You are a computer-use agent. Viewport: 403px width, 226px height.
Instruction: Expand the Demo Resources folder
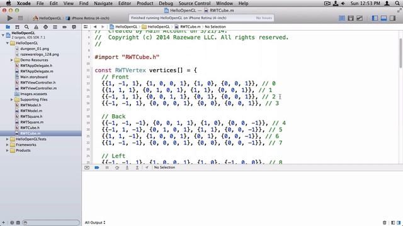pyautogui.click(x=11, y=60)
